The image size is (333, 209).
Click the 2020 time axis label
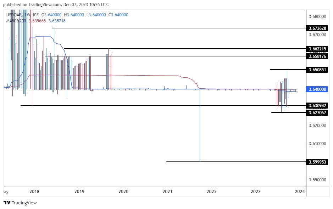click(123, 191)
